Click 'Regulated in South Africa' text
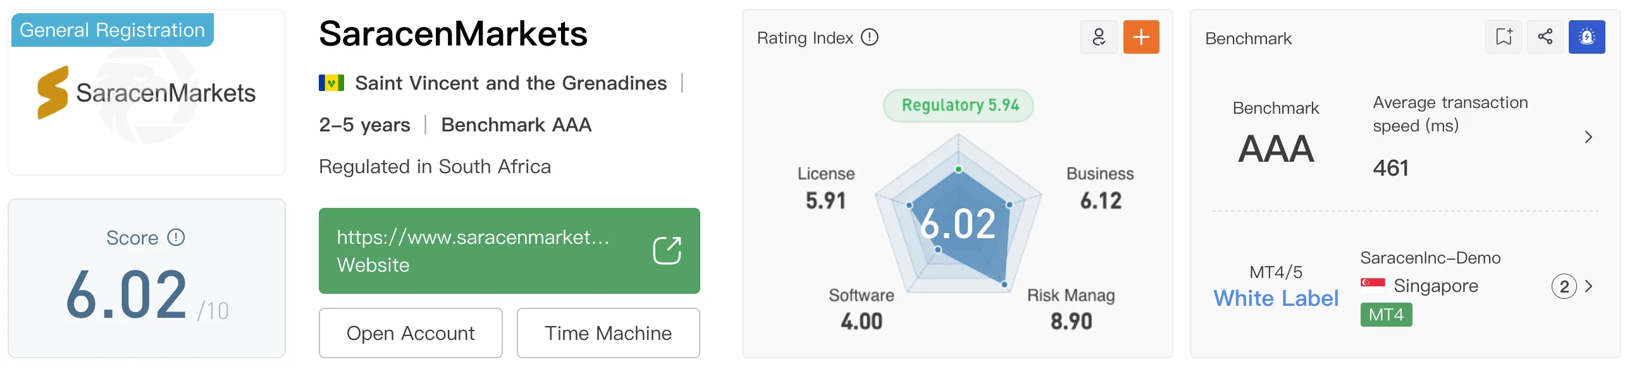The width and height of the screenshot is (1632, 369). pyautogui.click(x=435, y=166)
